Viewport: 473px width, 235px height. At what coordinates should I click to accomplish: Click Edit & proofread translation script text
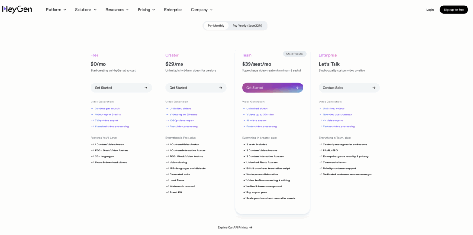268,169
